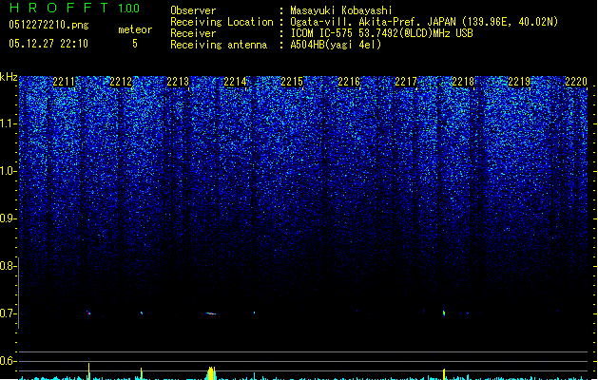This screenshot has height=380, width=598.
Task: Click the Observer label
Action: point(193,10)
